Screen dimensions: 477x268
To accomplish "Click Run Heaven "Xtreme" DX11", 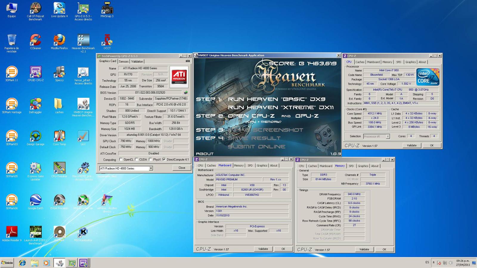I will 281,107.
